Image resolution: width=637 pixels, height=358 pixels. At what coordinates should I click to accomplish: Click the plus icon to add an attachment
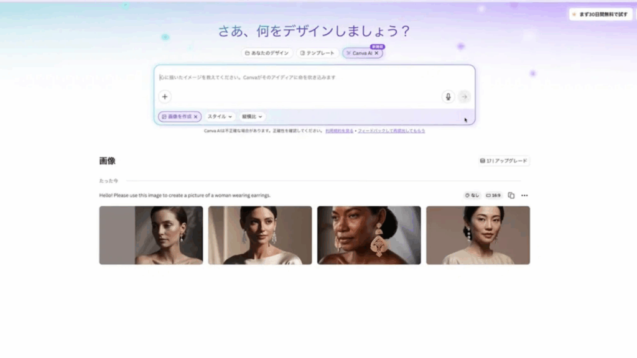click(x=165, y=96)
